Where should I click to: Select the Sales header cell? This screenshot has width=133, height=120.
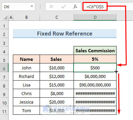tap(57, 59)
